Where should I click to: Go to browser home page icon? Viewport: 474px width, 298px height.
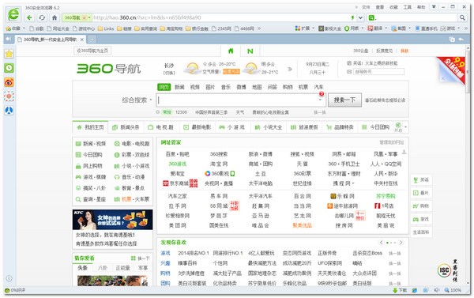(55, 17)
